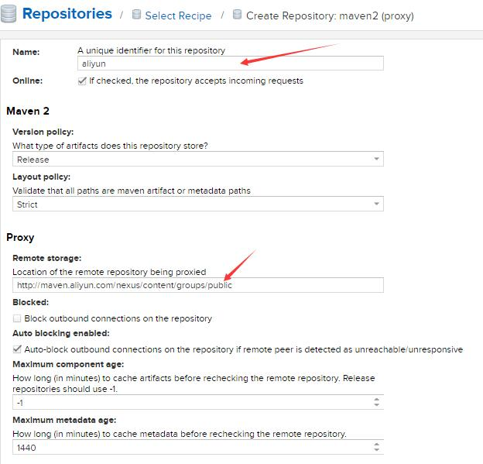Click the Select Recipe breadcrumb icon
This screenshot has height=464, width=483.
click(136, 14)
